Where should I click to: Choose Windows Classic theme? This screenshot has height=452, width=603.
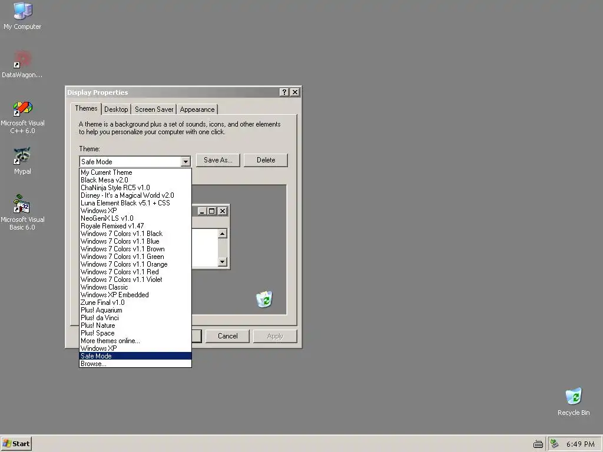pyautogui.click(x=135, y=287)
